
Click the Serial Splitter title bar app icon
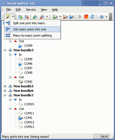[x=4, y=3]
